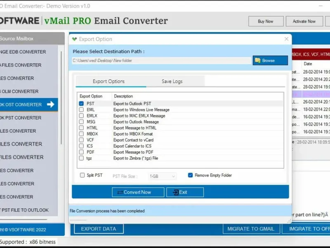Image resolution: width=330 pixels, height=248 pixels.
Task: Select OLM CONVERTER in sidebar
Action: (29, 91)
